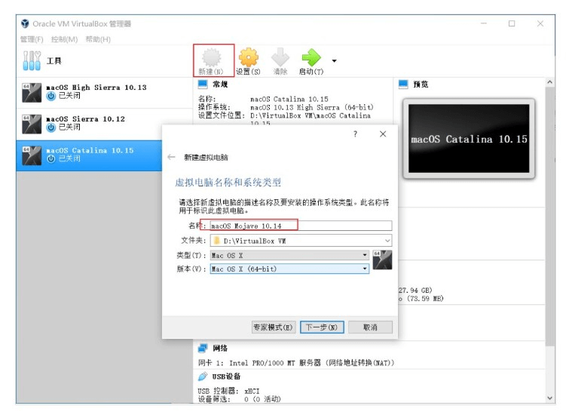The image size is (566, 412).
Task: Click the name field with macOS Mojave 10.14
Action: [x=301, y=226]
